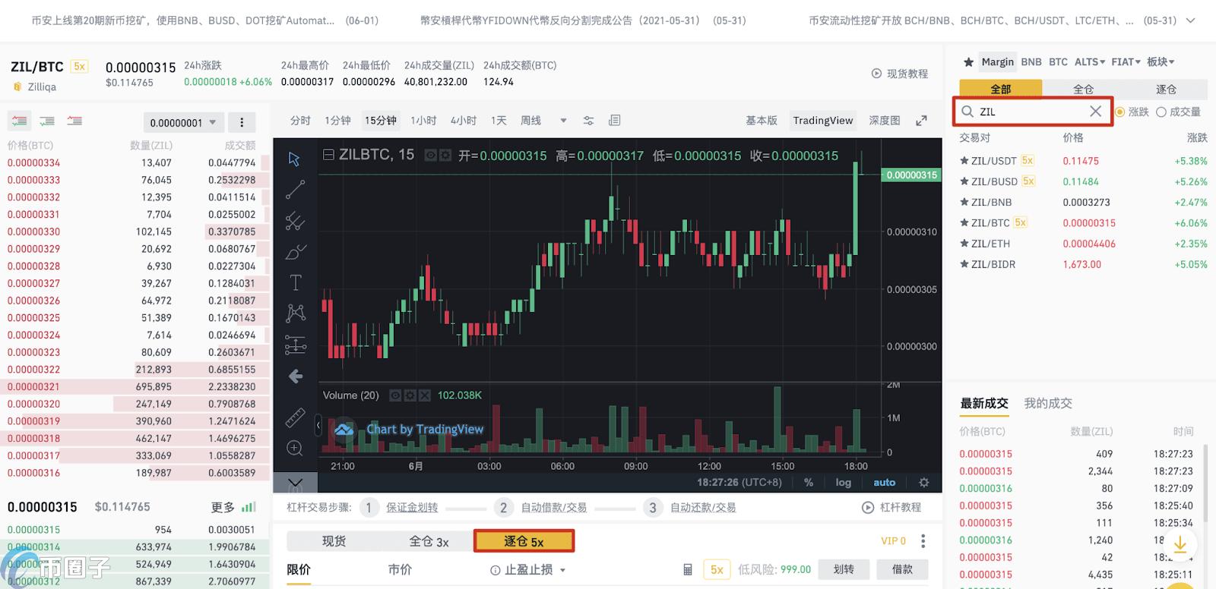Open chart settings gear icon
Image resolution: width=1216 pixels, height=589 pixels.
(x=924, y=482)
